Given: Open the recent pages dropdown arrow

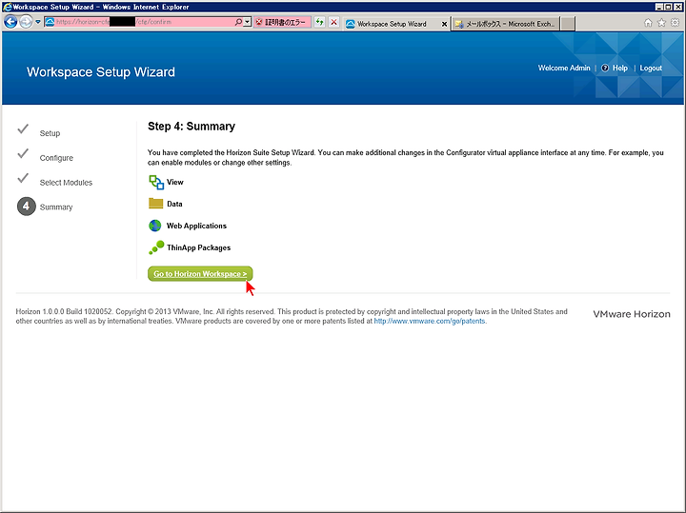Looking at the screenshot, I should point(38,22).
